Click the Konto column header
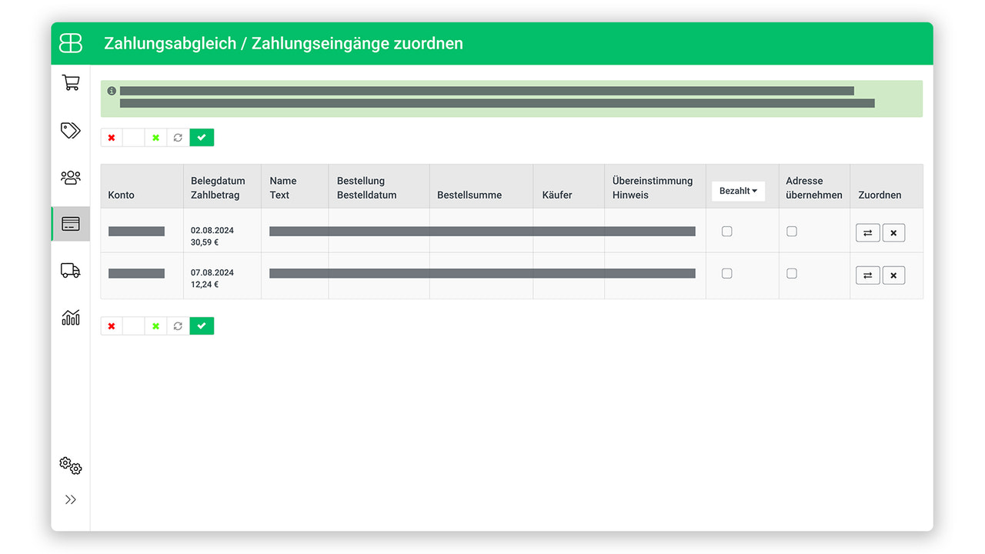 (121, 195)
